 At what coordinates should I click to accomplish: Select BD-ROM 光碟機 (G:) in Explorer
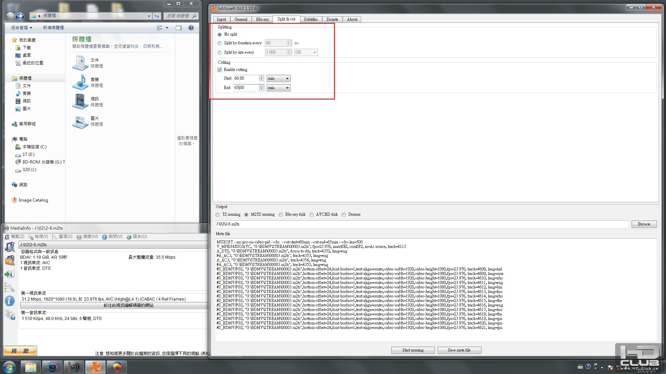coord(40,162)
